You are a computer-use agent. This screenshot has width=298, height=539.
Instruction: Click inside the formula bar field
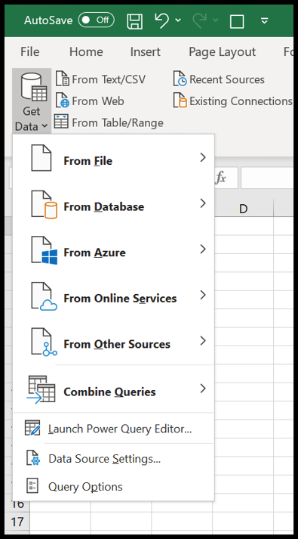[x=267, y=178]
